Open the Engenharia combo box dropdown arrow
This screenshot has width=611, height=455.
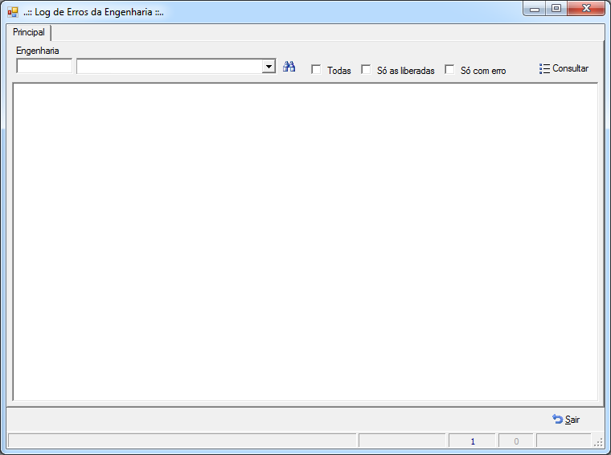tap(269, 67)
